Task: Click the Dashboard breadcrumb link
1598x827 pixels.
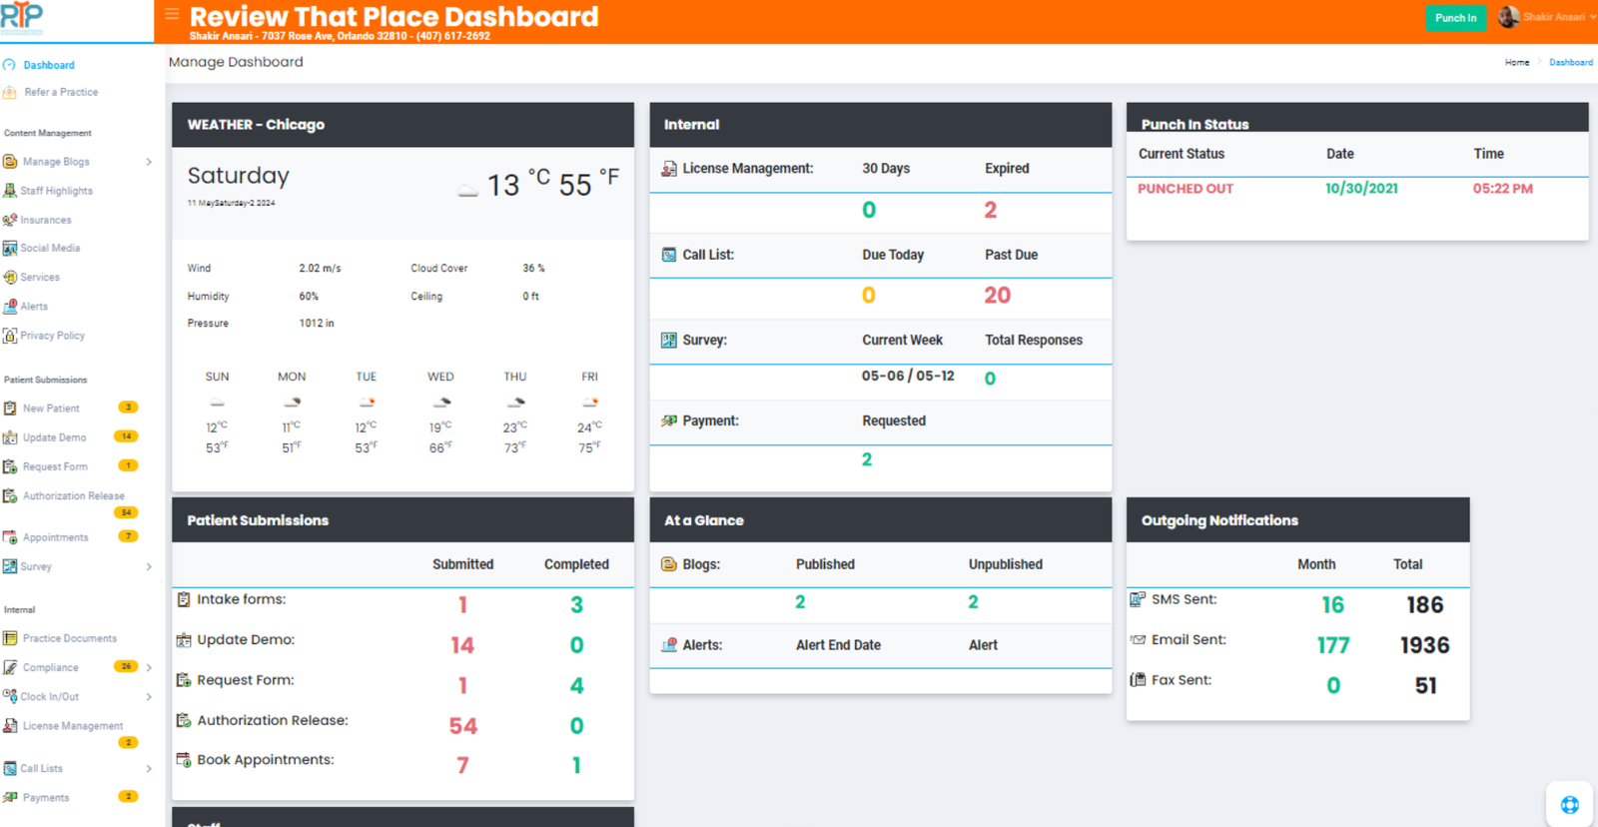Action: (1571, 62)
